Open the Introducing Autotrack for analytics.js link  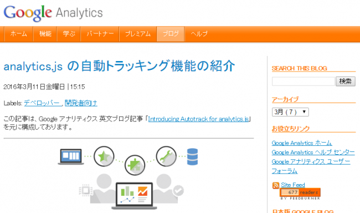(x=199, y=119)
